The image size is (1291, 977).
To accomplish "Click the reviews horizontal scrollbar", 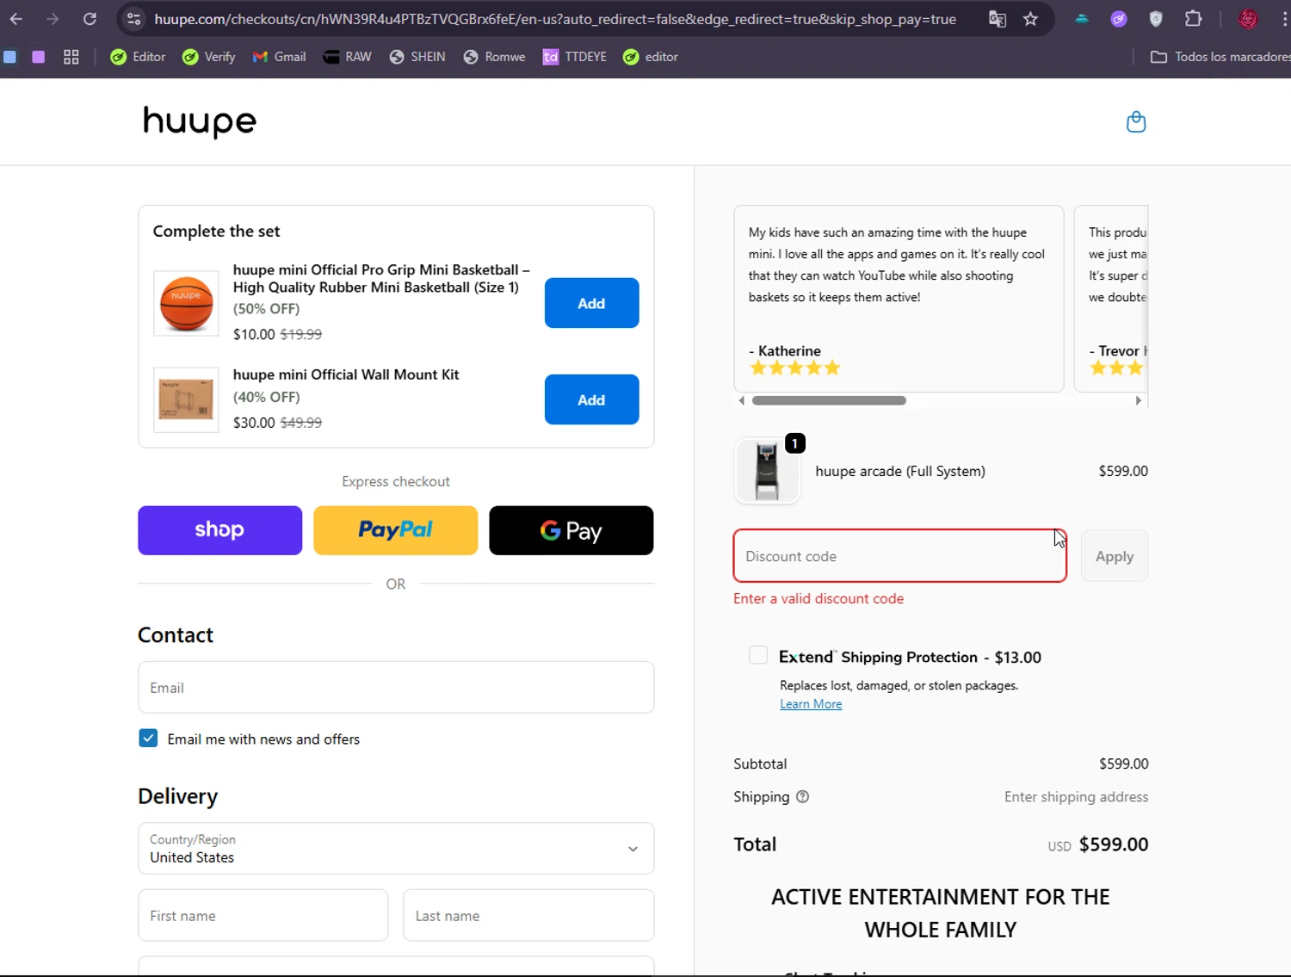I will (829, 400).
